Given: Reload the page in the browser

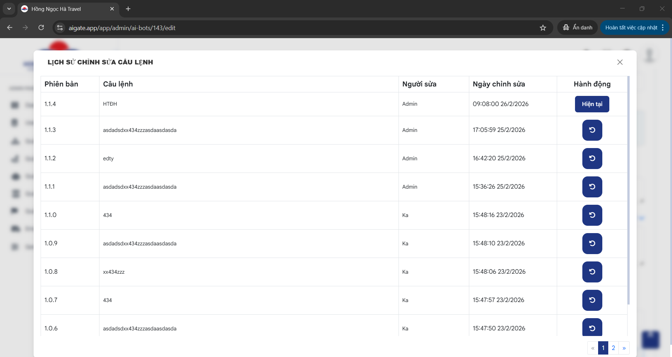Looking at the screenshot, I should click(x=41, y=28).
